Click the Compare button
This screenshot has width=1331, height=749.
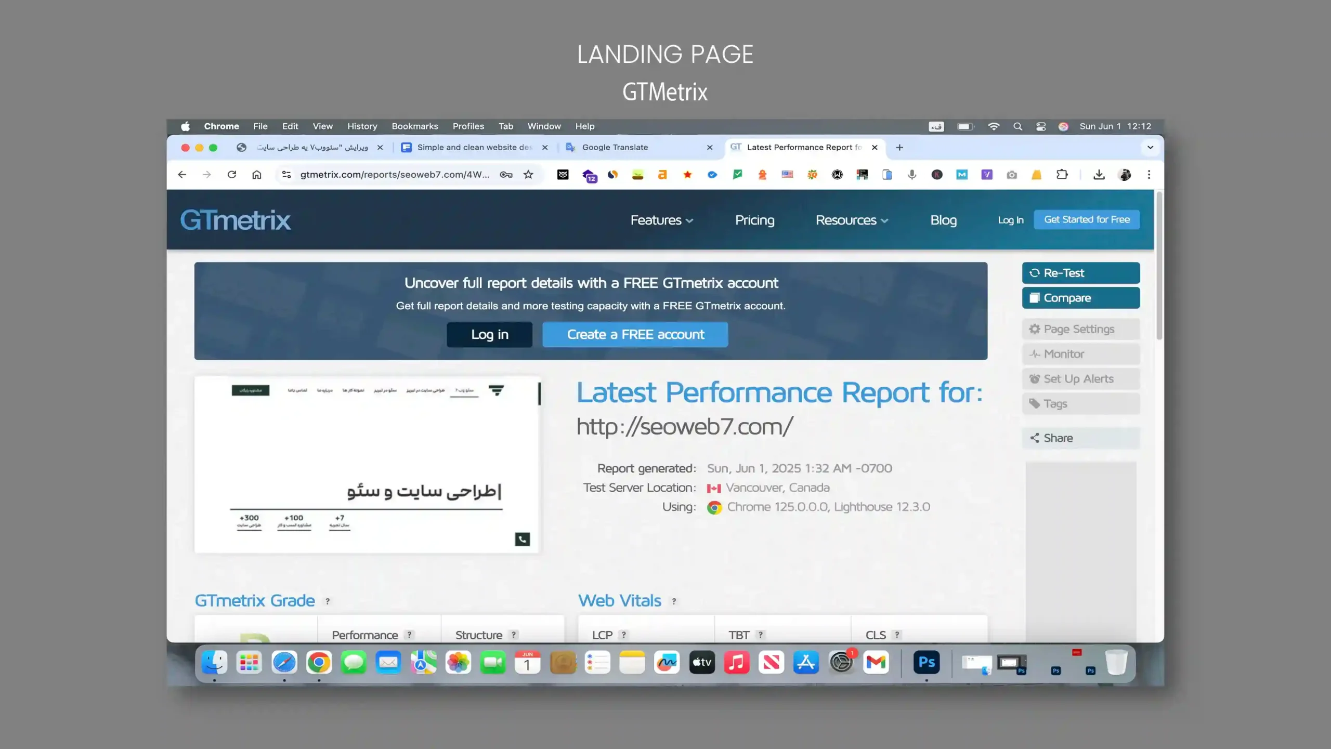tap(1081, 298)
